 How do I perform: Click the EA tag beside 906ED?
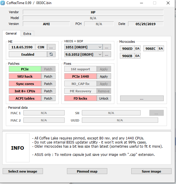137,48
